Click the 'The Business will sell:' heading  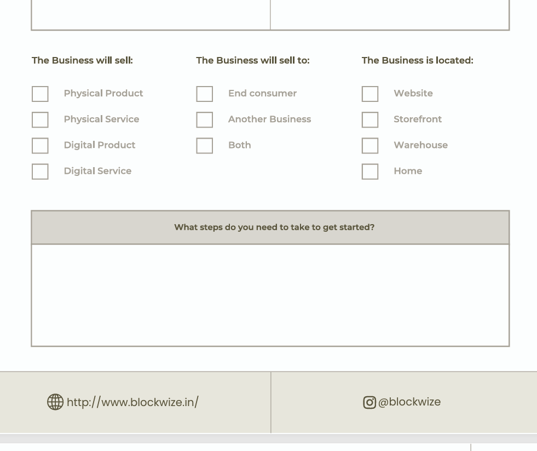coord(82,60)
